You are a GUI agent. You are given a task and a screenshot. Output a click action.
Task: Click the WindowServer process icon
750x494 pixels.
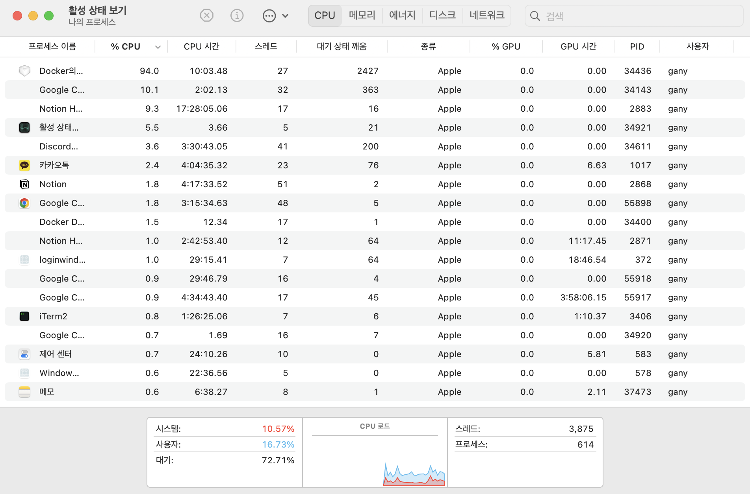pos(24,373)
